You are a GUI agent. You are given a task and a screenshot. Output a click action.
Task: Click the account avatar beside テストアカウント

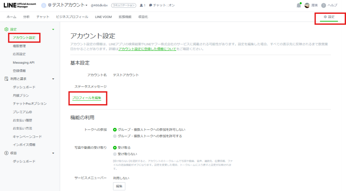pos(44,5)
